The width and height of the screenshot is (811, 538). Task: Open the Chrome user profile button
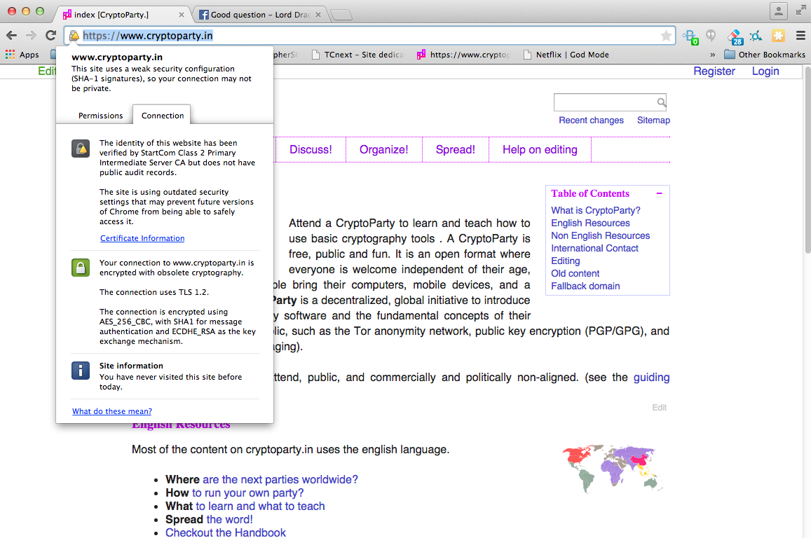pos(779,11)
